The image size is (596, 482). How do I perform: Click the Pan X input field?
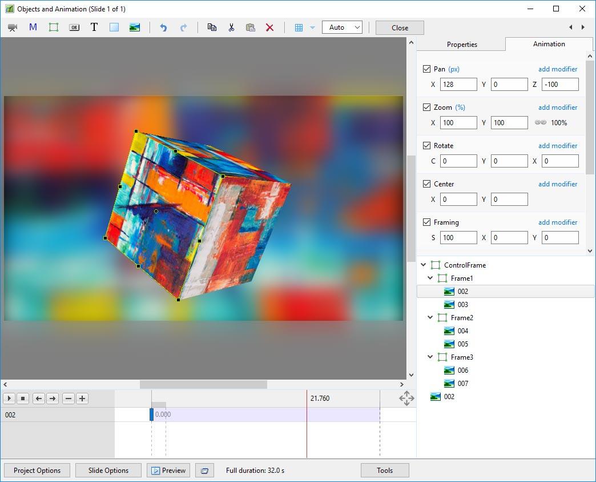coord(458,85)
